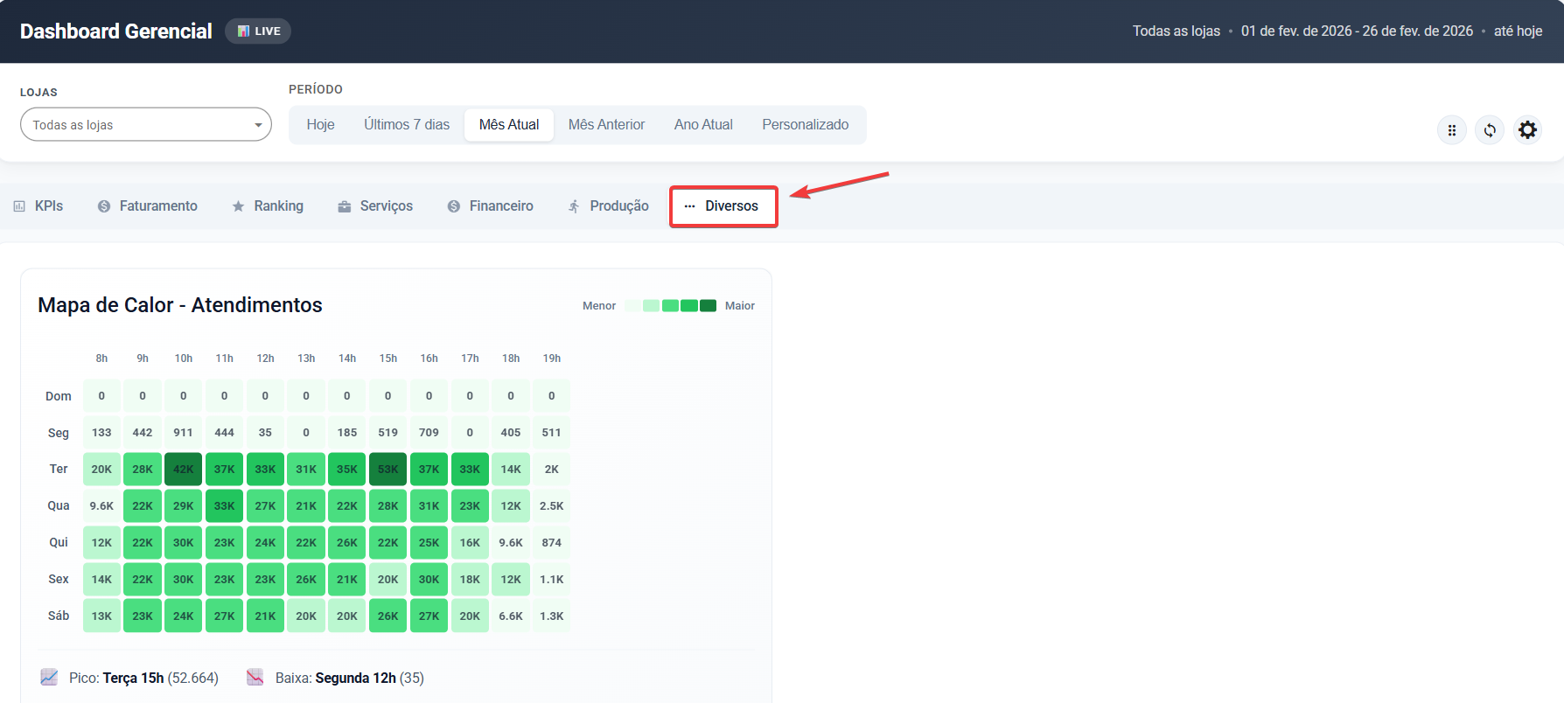Viewport: 1564px width, 703px height.
Task: Select the Hoje period option
Action: coord(320,125)
